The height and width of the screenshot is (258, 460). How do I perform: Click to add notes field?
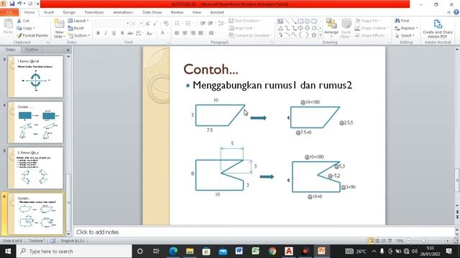click(x=264, y=232)
